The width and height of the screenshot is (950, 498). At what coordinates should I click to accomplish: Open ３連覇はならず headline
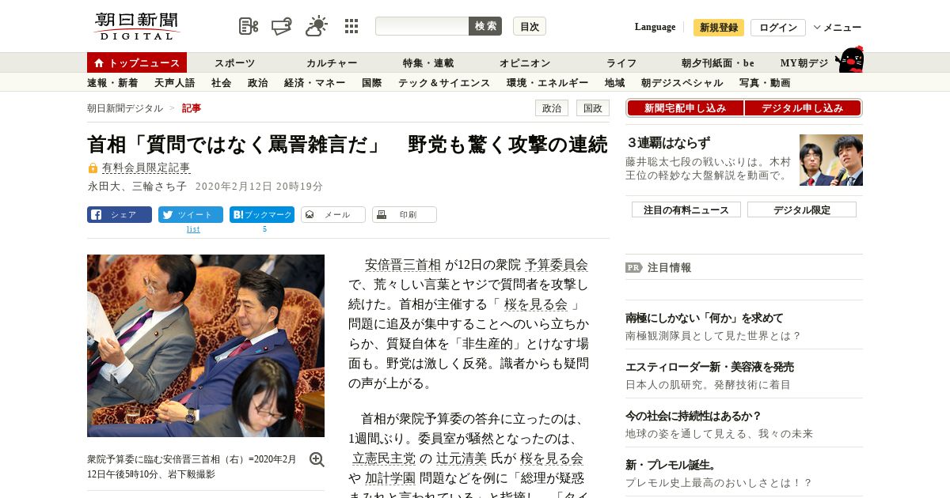(669, 143)
